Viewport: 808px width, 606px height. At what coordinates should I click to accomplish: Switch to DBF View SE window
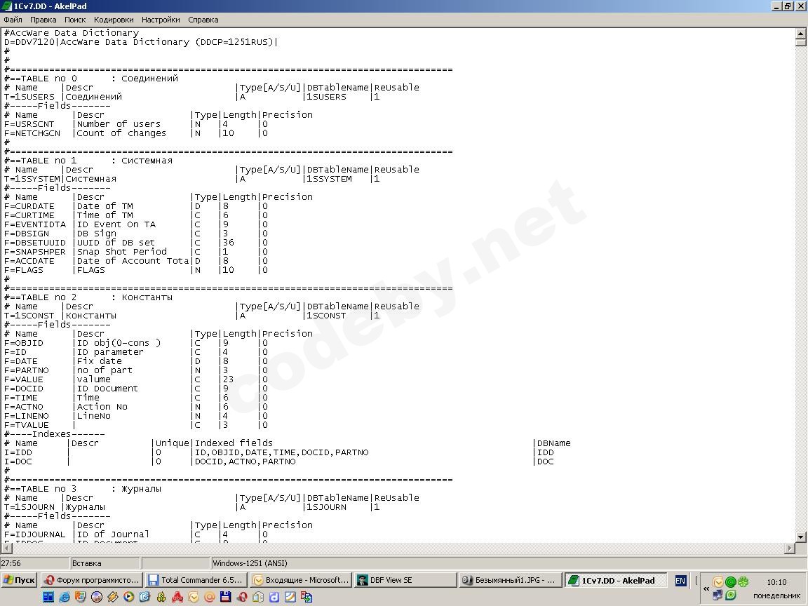click(406, 580)
